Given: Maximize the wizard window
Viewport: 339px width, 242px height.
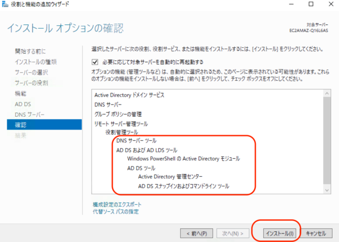Looking at the screenshot, I should [311, 4].
